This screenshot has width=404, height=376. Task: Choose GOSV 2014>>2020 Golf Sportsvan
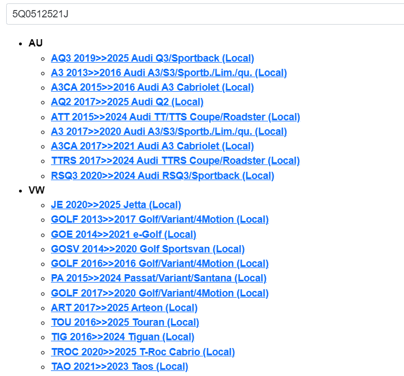click(x=148, y=249)
